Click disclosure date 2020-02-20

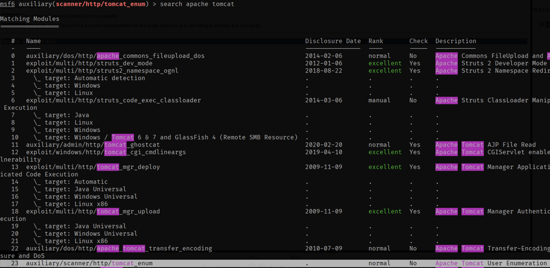(x=324, y=144)
